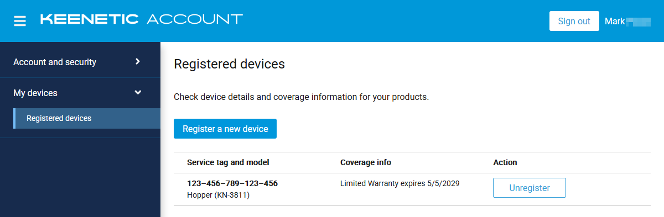Viewport: 664px width, 217px height.
Task: Open the hamburger navigation menu
Action: click(20, 21)
